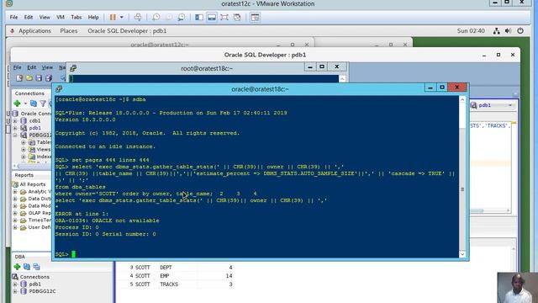The height and width of the screenshot is (303, 538).
Task: Click the volume speaker icon in guest panel
Action: (x=508, y=31)
